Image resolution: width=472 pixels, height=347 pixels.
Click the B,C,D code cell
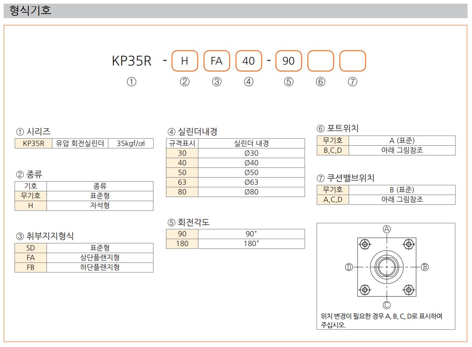[333, 151]
